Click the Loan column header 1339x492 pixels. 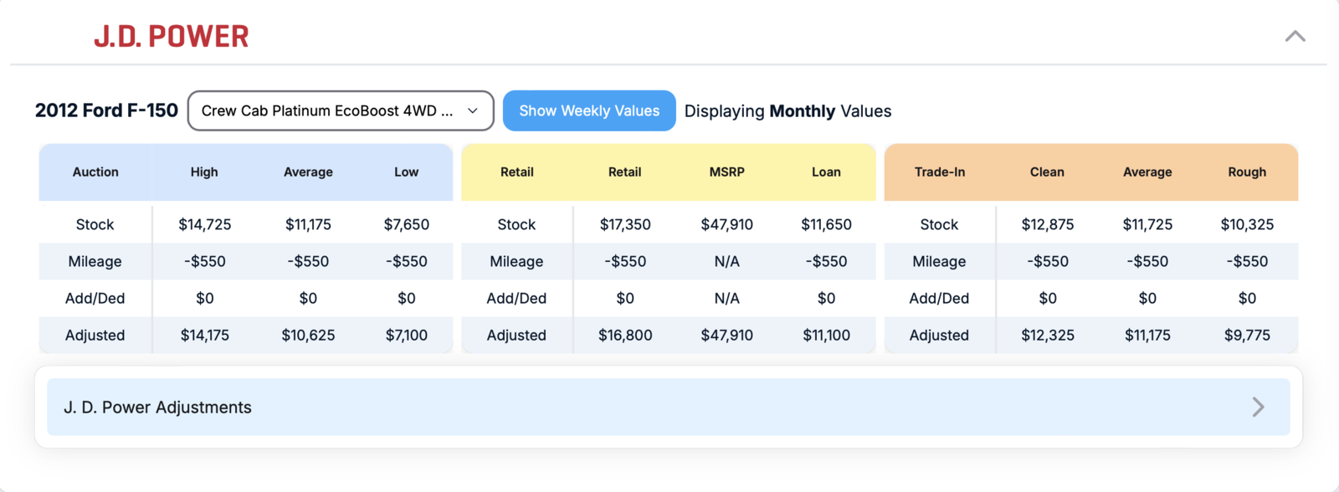coord(826,172)
